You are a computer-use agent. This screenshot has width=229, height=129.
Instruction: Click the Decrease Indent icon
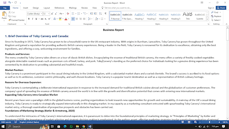click(x=91, y=13)
